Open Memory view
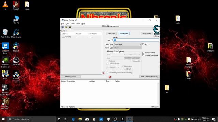218x122 pixels. (71, 77)
